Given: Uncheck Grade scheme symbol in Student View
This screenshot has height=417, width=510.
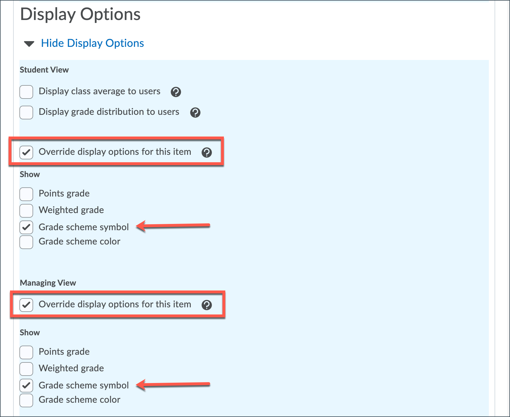Looking at the screenshot, I should [x=26, y=228].
